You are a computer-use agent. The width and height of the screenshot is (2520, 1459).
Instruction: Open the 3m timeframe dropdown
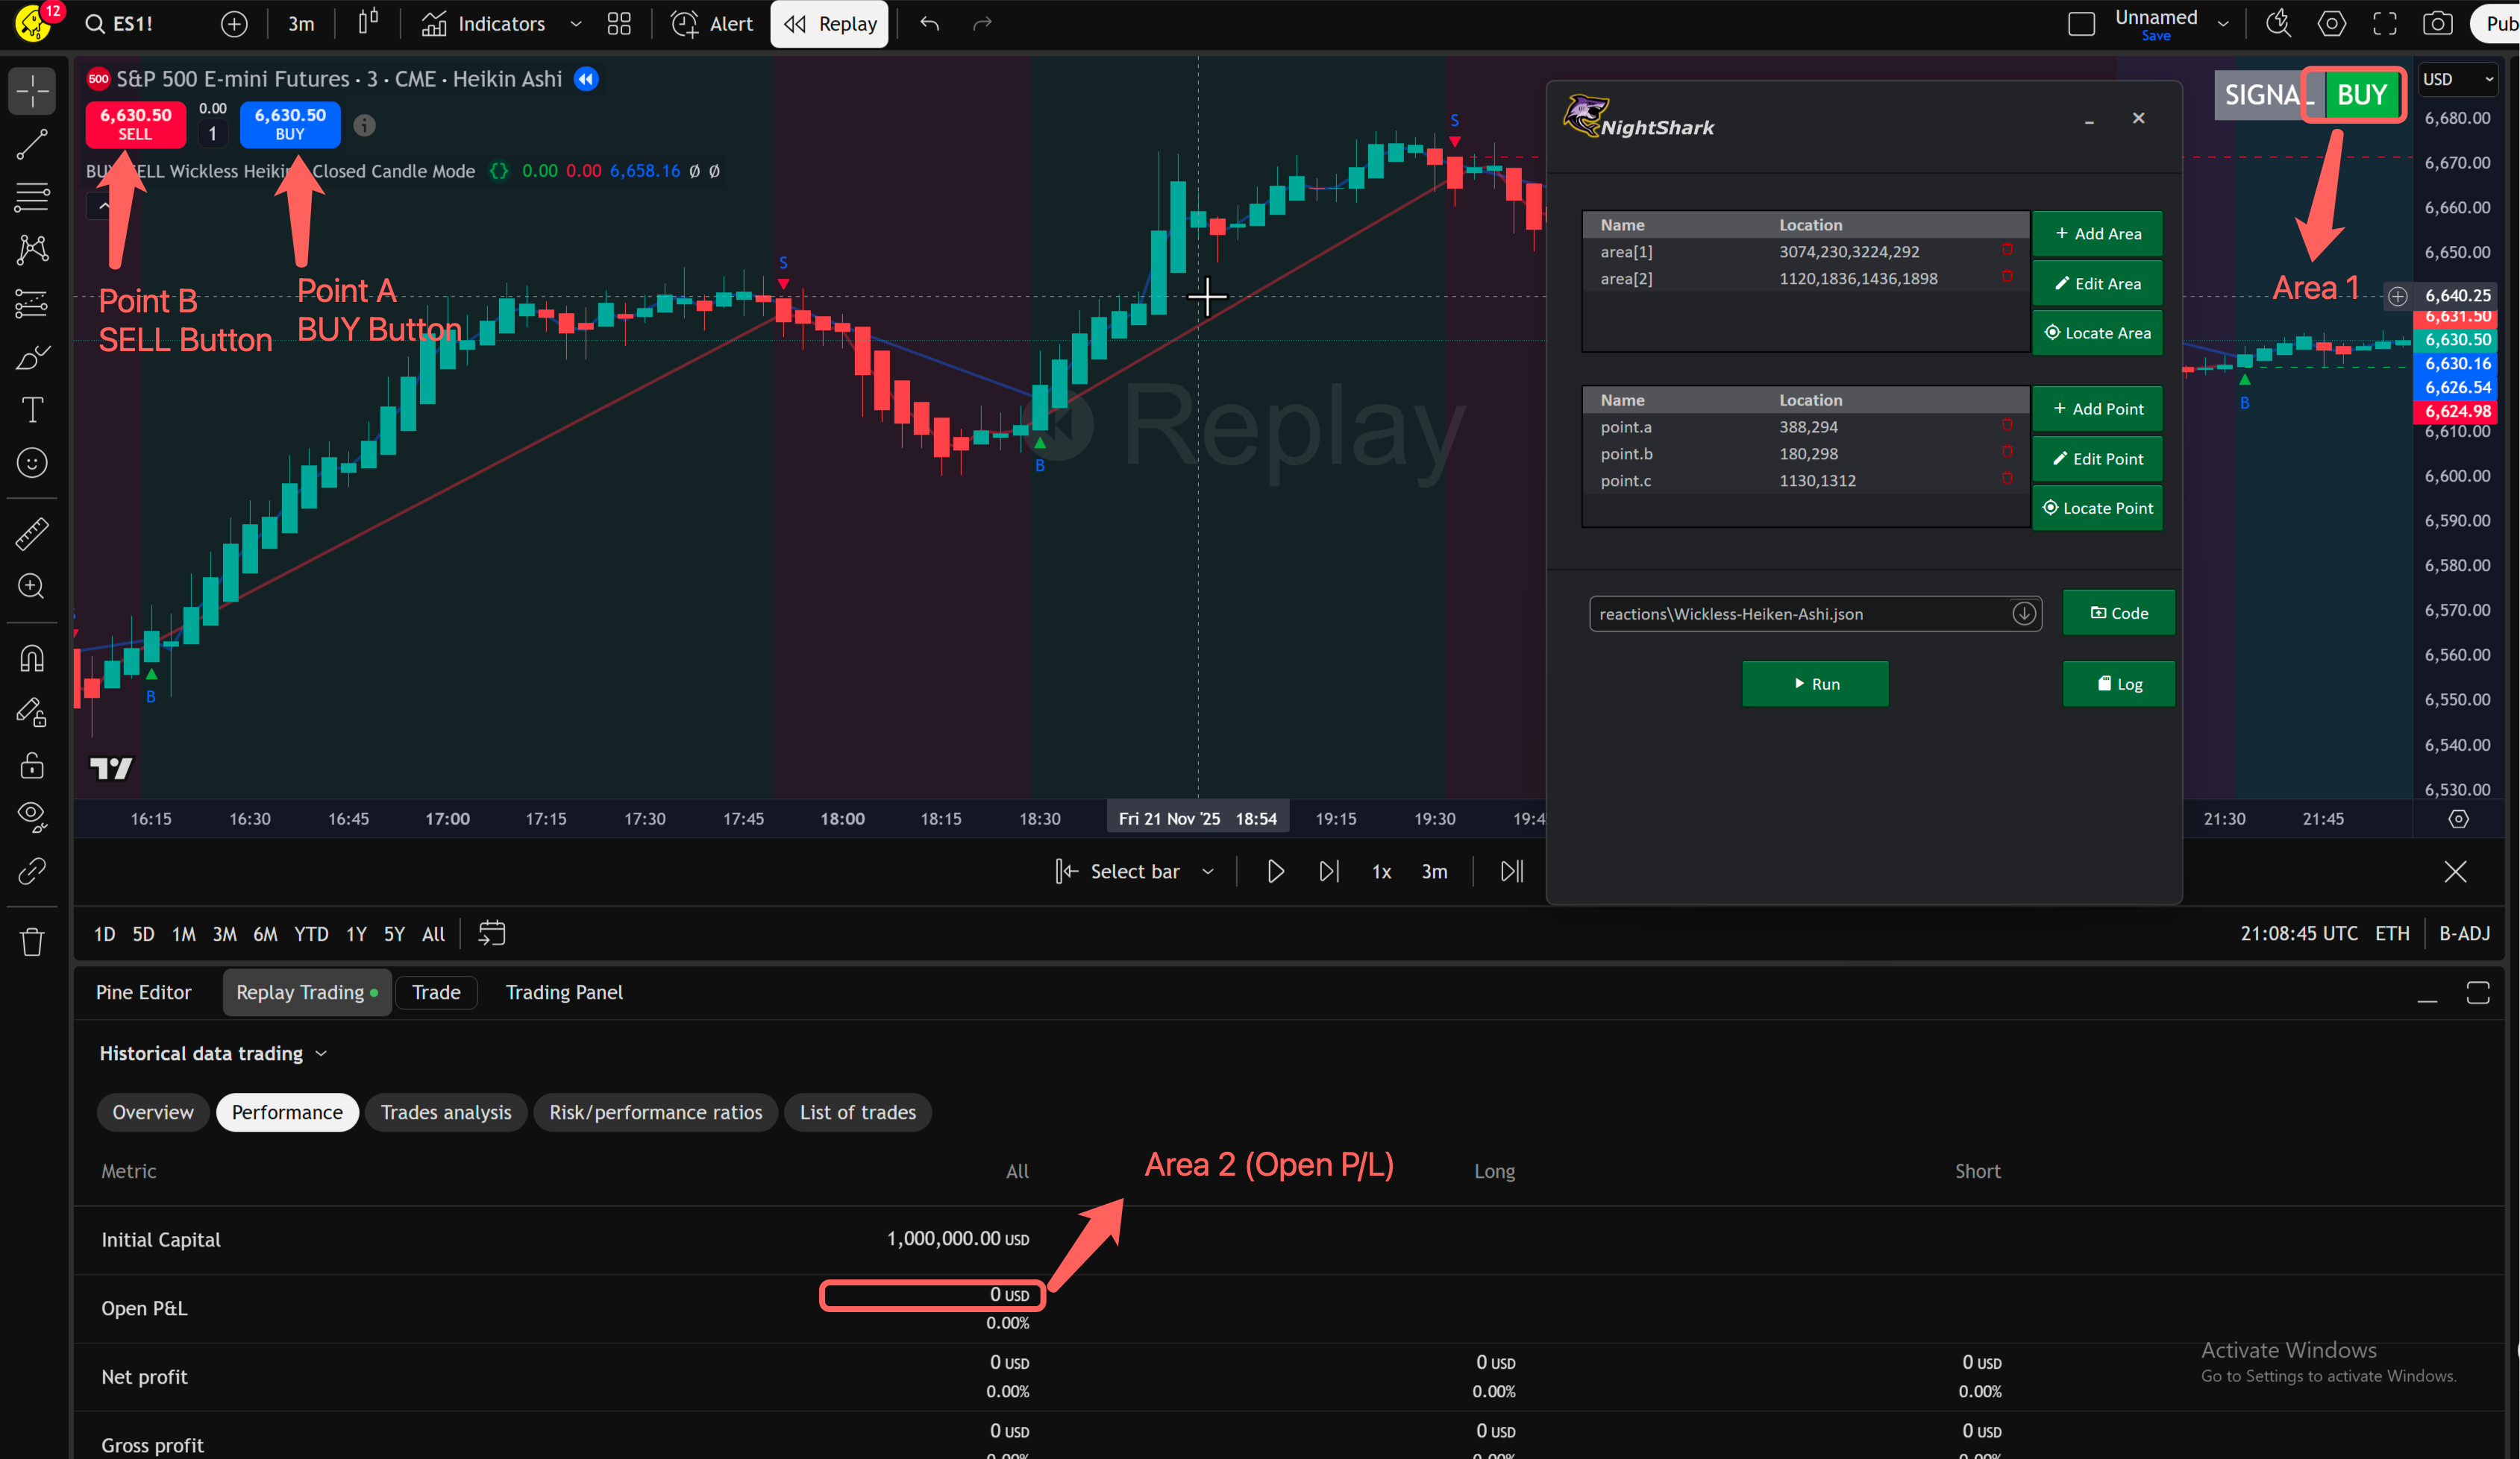[300, 23]
